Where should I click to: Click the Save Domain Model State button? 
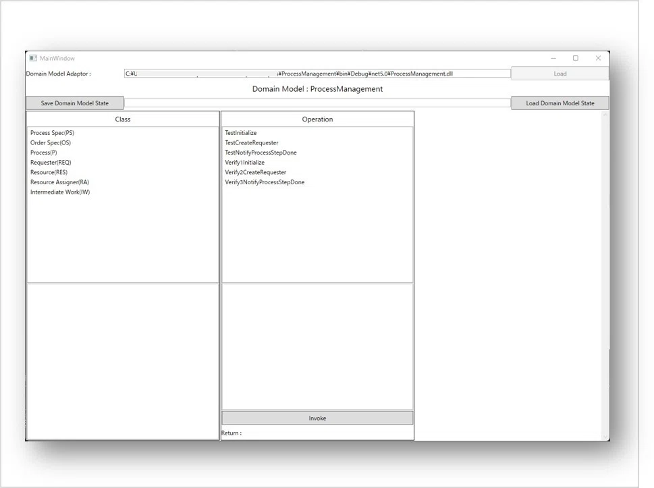point(75,103)
